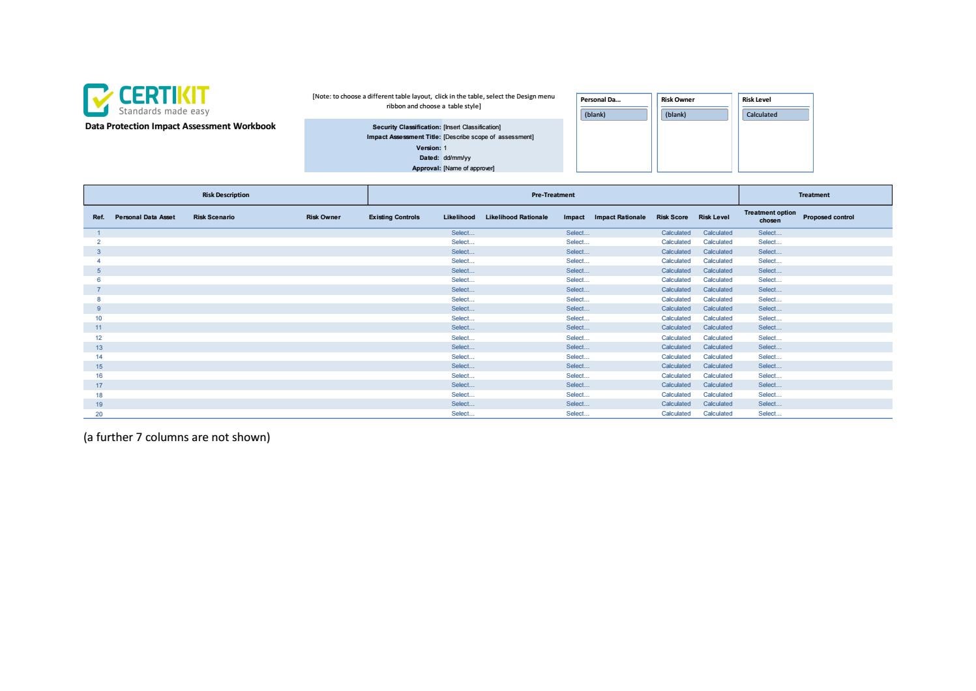Toggle the "(blank)" filter in Personal Da slicer
Screen dimensions: 976x691
(614, 114)
